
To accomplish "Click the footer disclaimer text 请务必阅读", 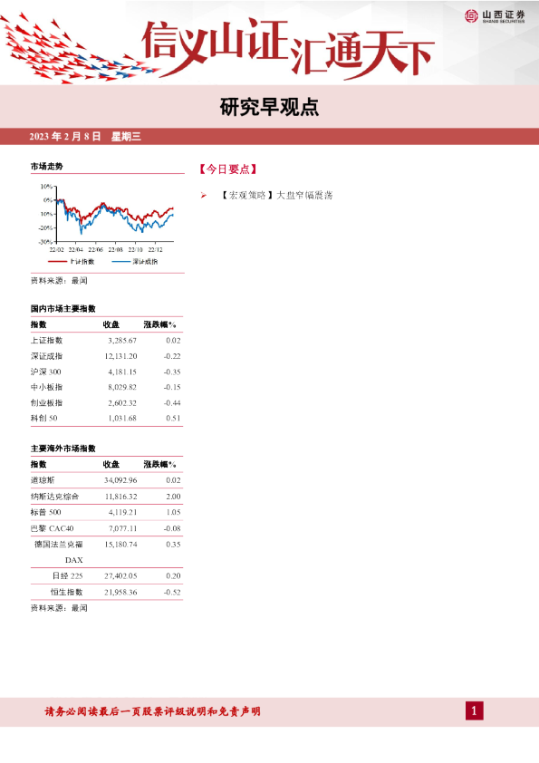I will click(152, 711).
